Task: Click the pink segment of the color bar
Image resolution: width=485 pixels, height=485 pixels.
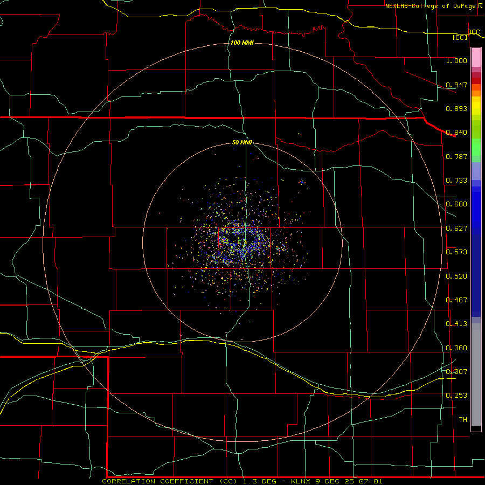Action: point(476,58)
